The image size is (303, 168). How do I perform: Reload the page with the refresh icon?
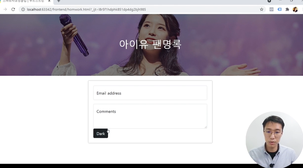[13, 9]
